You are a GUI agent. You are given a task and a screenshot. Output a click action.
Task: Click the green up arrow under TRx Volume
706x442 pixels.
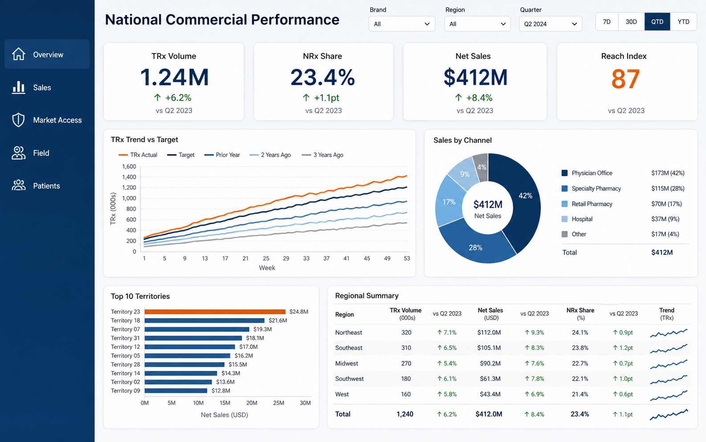point(157,97)
